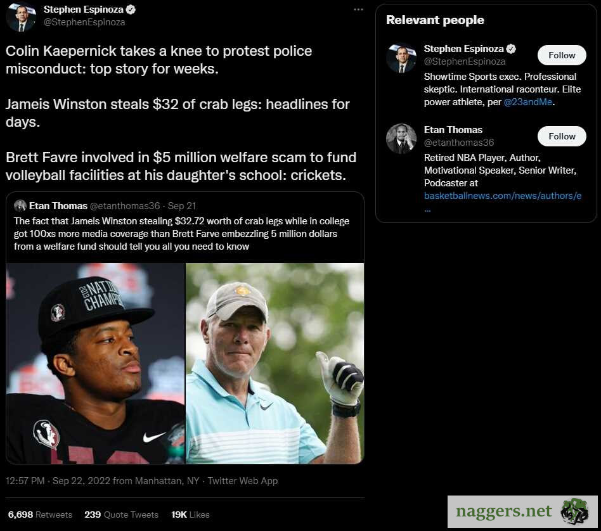Click Stephen Espinoza's avatar in Relevant people
This screenshot has height=531, width=601.
(401, 58)
